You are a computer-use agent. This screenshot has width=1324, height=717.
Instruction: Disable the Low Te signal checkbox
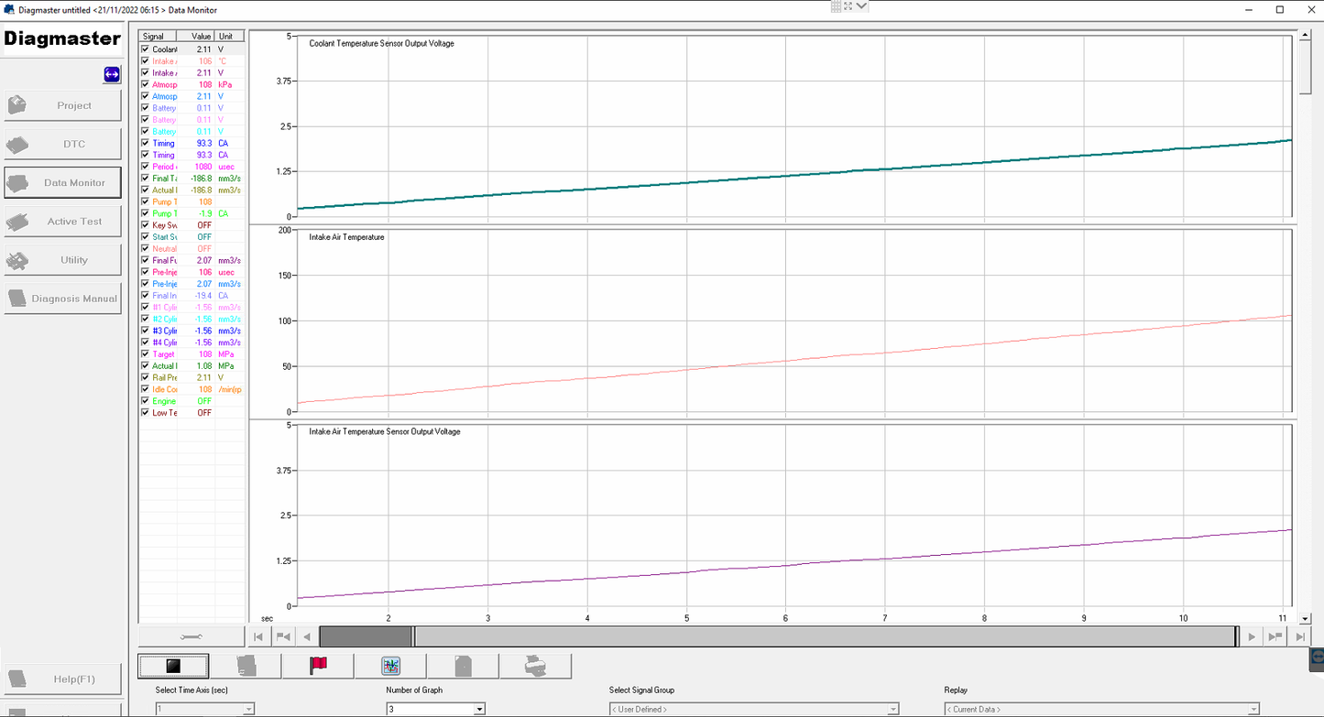click(145, 413)
